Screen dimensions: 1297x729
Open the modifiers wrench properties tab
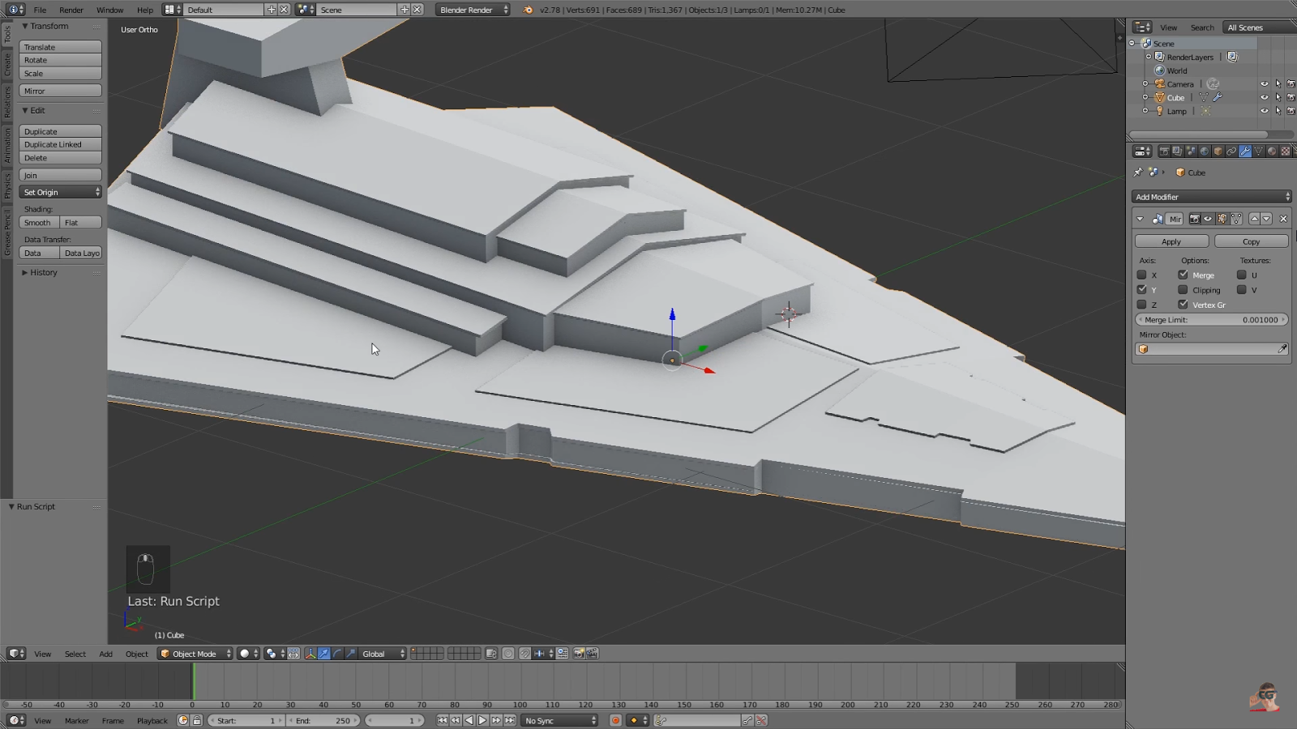(1245, 151)
